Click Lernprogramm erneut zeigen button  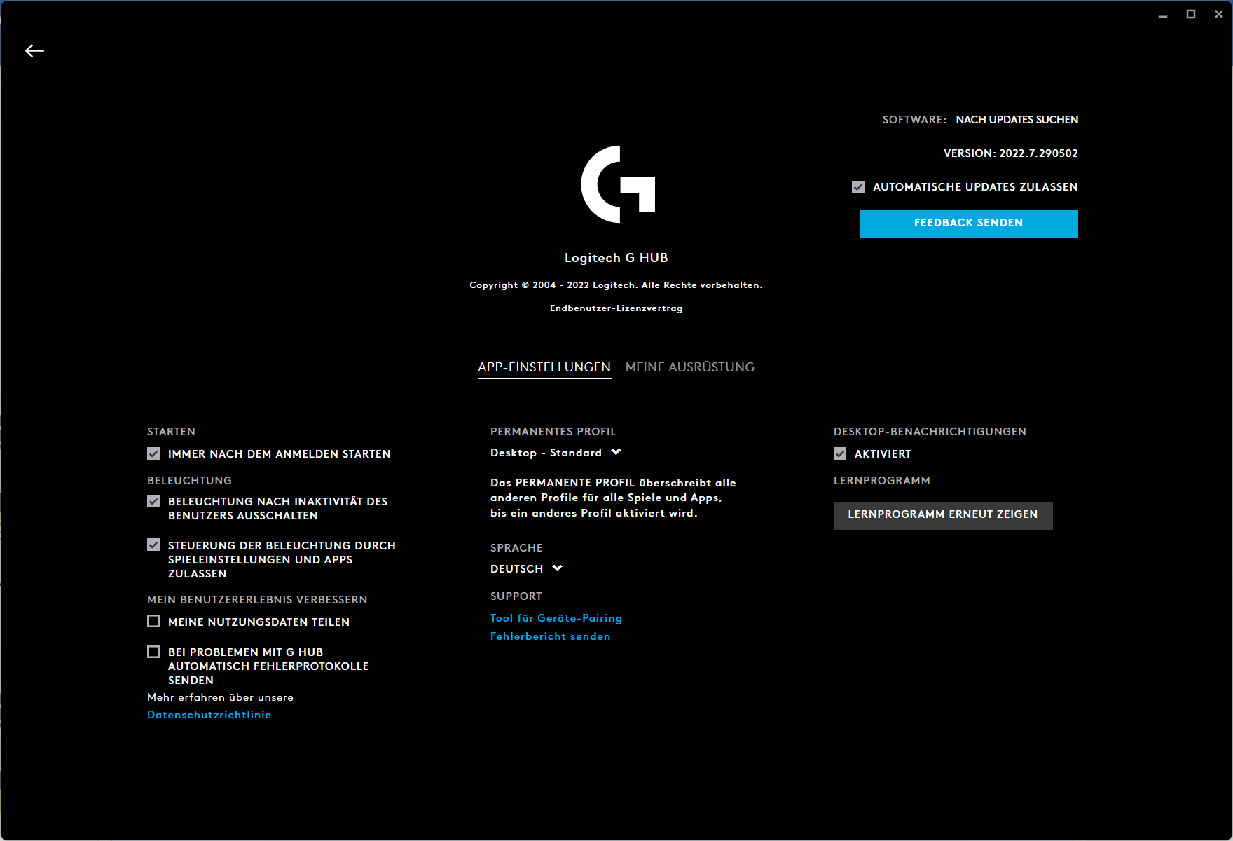pyautogui.click(x=943, y=515)
